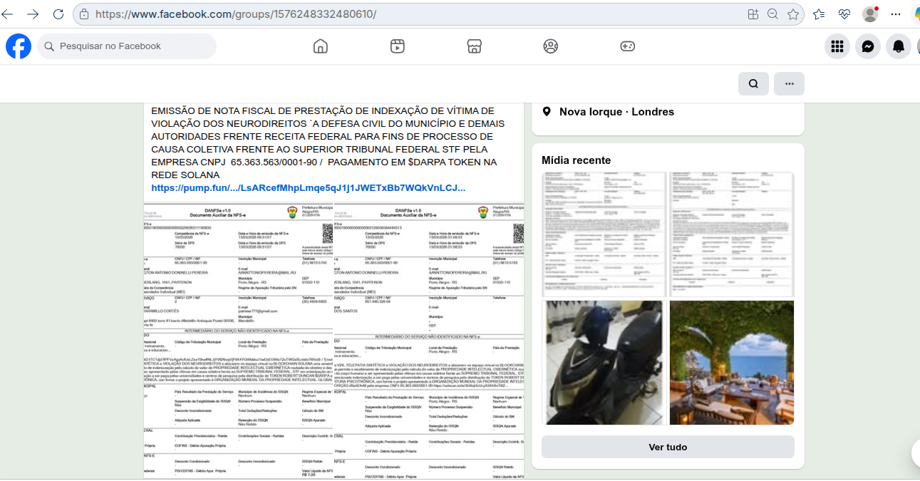
Task: Open the browser profile avatar
Action: click(870, 14)
